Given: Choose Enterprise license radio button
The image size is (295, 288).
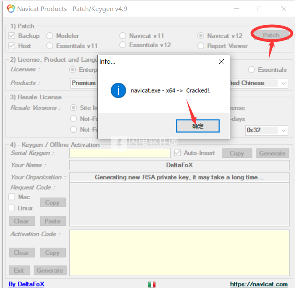Looking at the screenshot, I should (x=73, y=70).
